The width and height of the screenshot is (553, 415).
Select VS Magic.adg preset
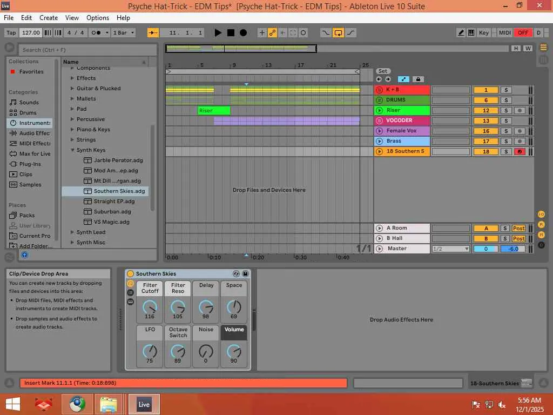click(x=106, y=222)
